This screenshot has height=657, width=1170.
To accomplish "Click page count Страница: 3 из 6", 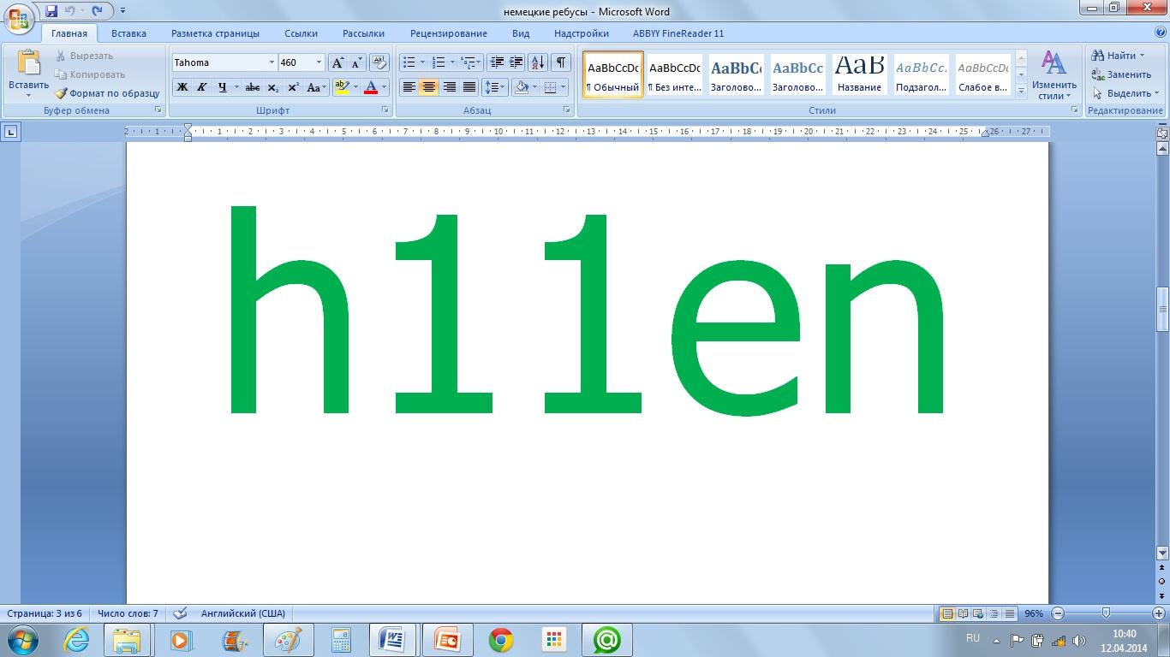I will 45,613.
